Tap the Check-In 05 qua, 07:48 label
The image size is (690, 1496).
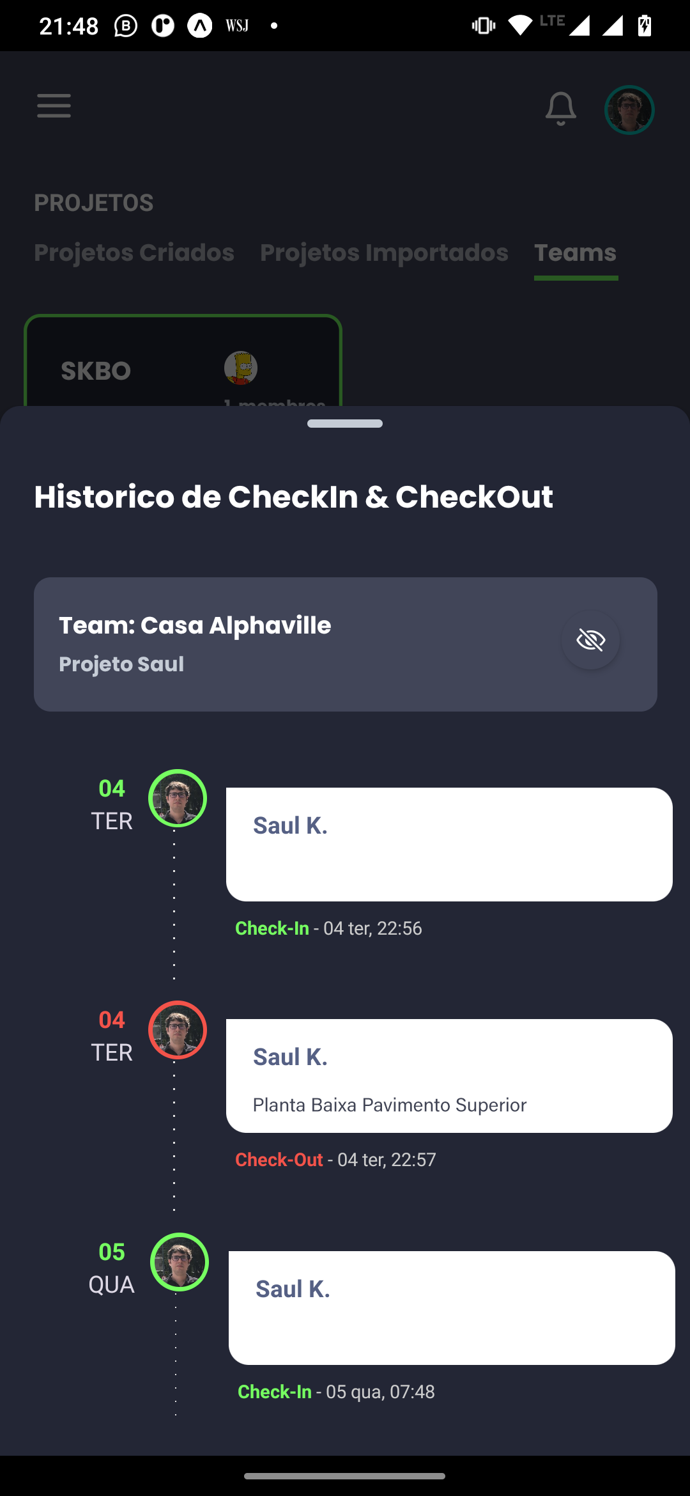[336, 1392]
